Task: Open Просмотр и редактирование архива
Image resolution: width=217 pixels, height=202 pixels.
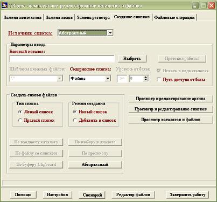Action: coord(171,99)
